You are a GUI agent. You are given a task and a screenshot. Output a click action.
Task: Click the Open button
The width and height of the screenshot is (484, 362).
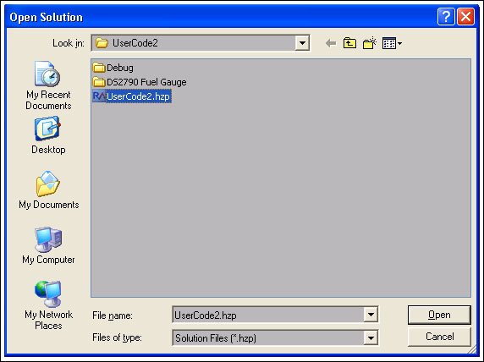tap(439, 315)
